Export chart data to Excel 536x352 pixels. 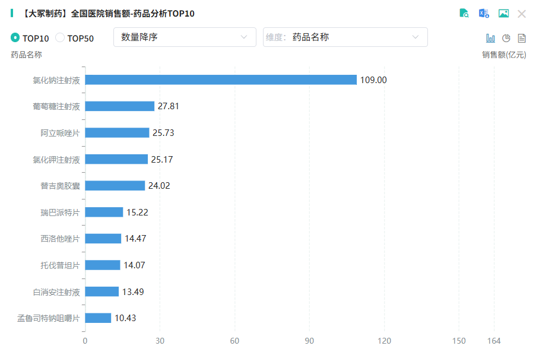484,13
